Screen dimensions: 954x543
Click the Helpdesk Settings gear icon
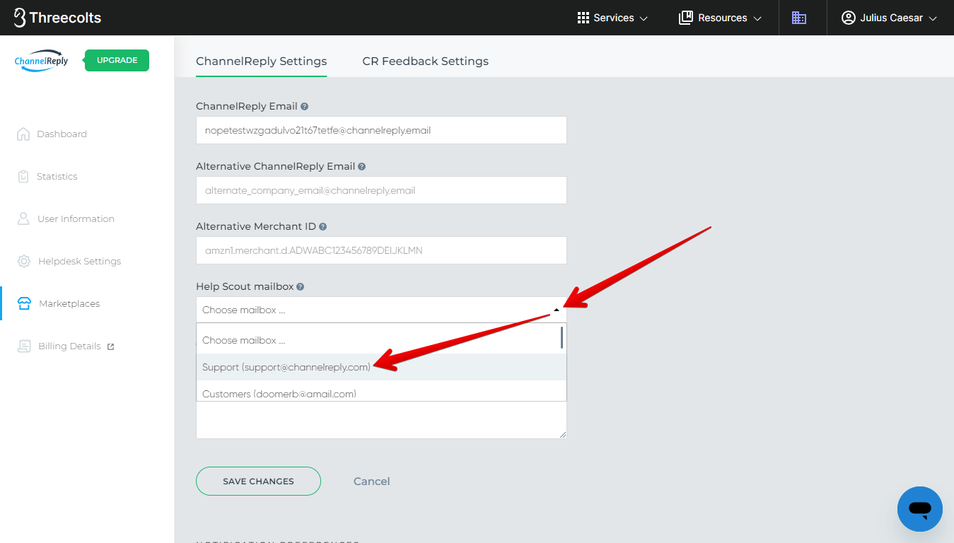24,261
